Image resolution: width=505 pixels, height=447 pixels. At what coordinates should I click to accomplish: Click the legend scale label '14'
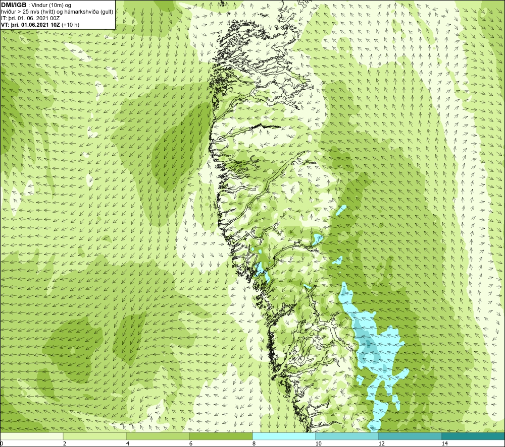pyautogui.click(x=444, y=444)
